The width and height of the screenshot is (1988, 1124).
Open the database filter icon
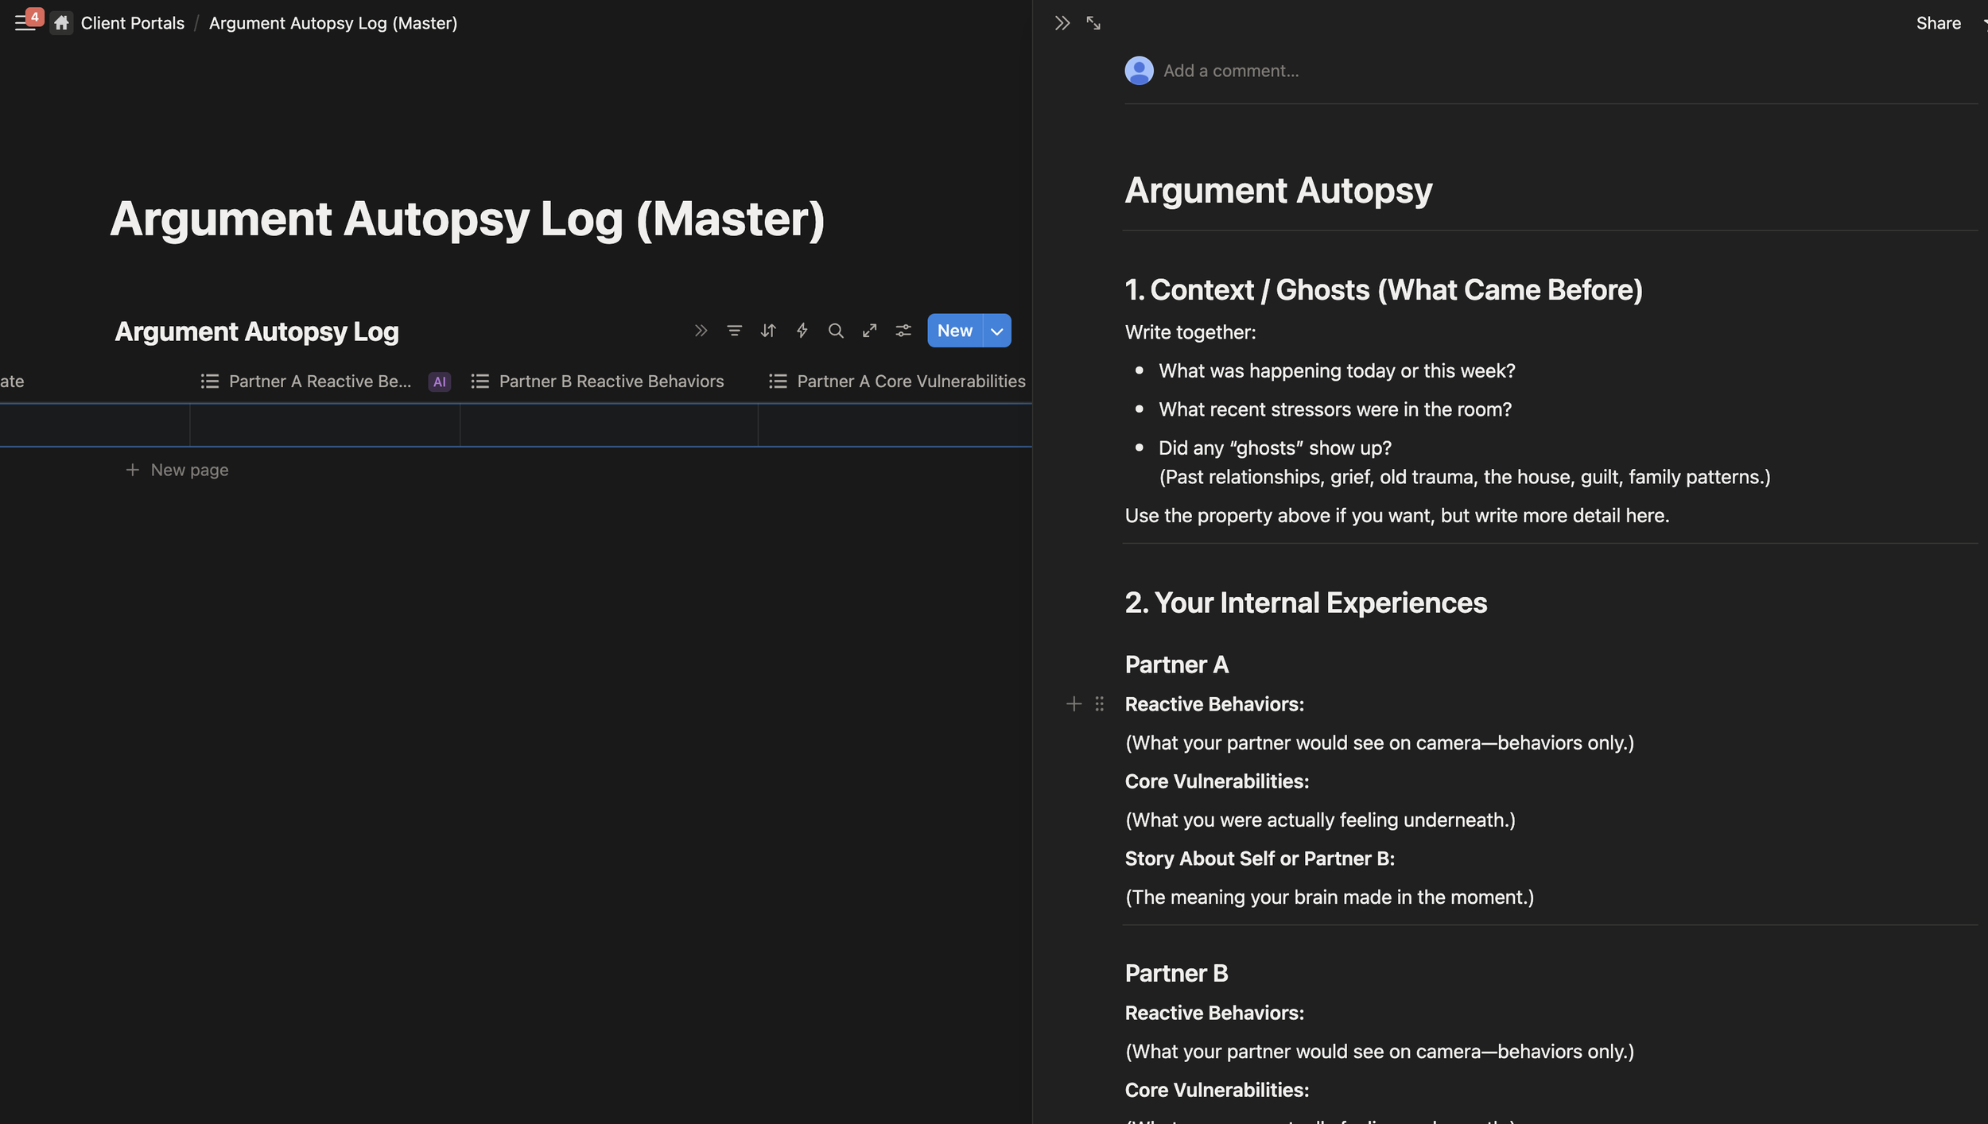coord(734,331)
